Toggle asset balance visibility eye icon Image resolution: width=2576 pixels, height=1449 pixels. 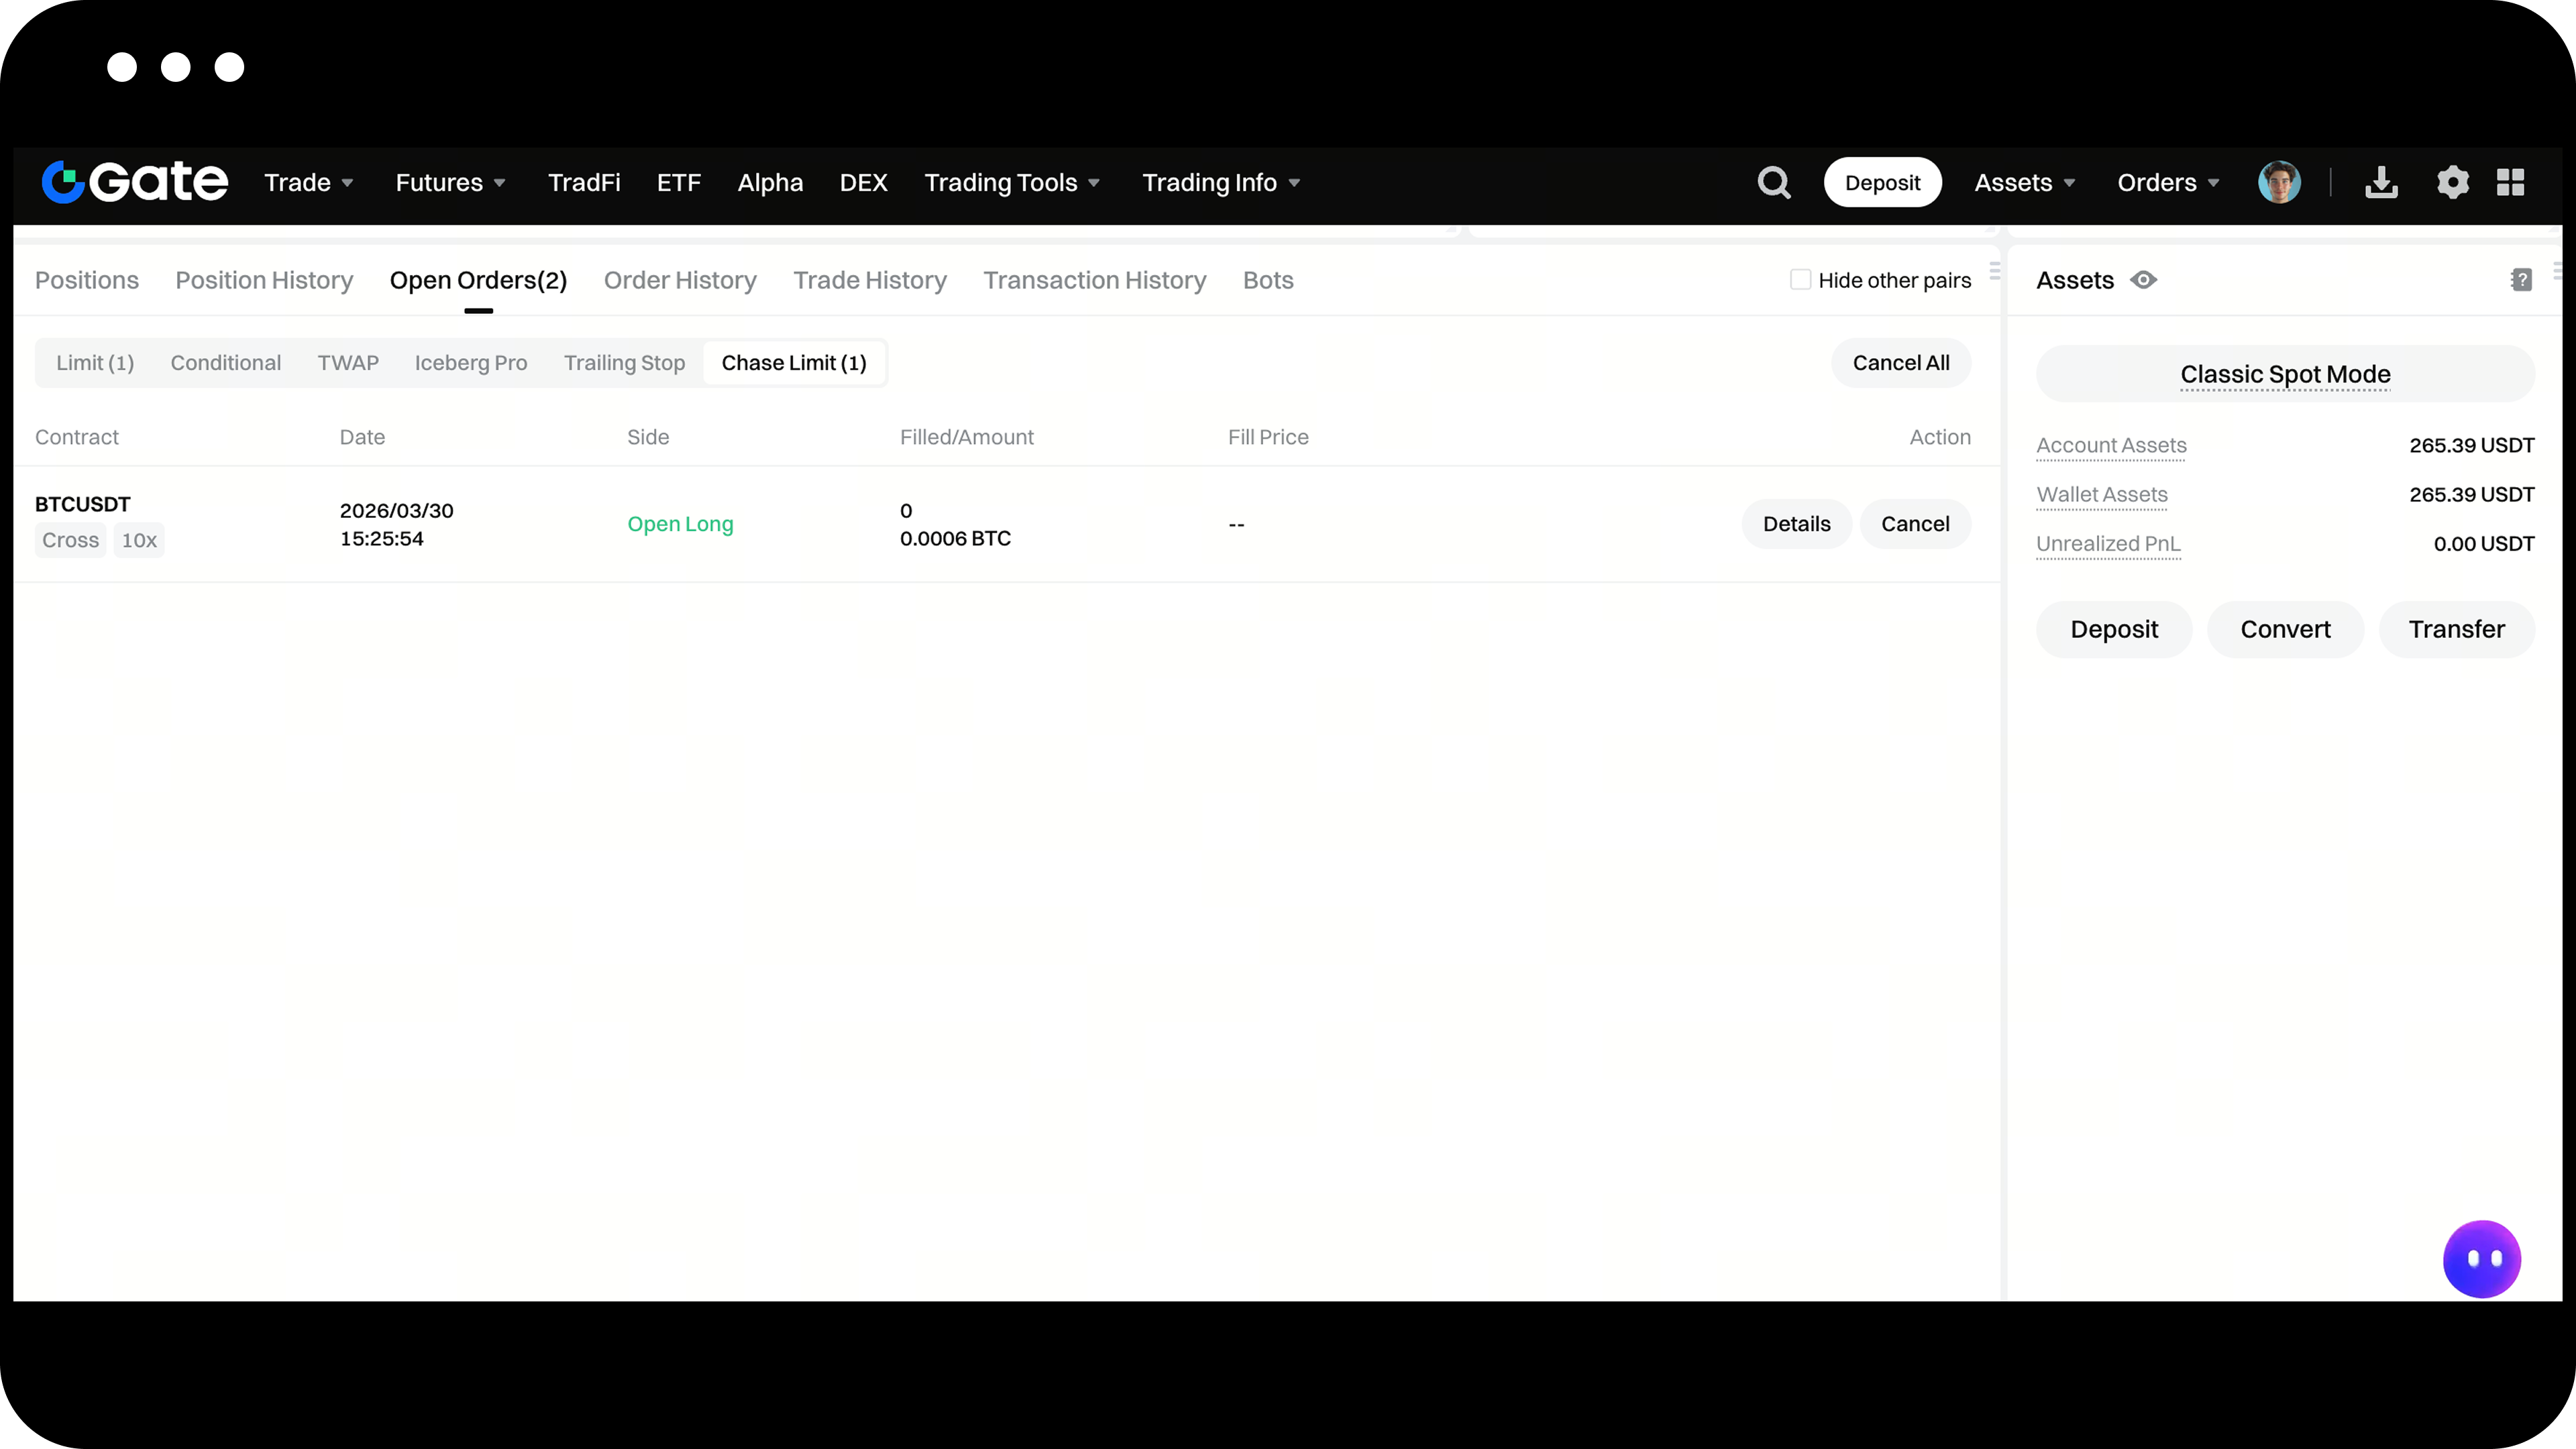(x=2143, y=280)
